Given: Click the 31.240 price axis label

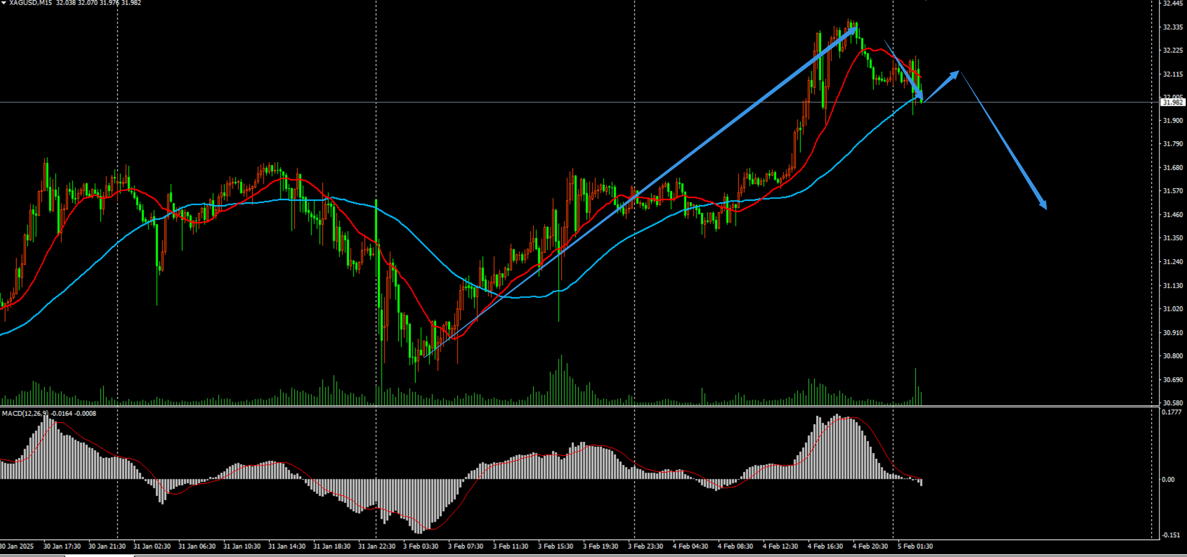Looking at the screenshot, I should click(1173, 261).
